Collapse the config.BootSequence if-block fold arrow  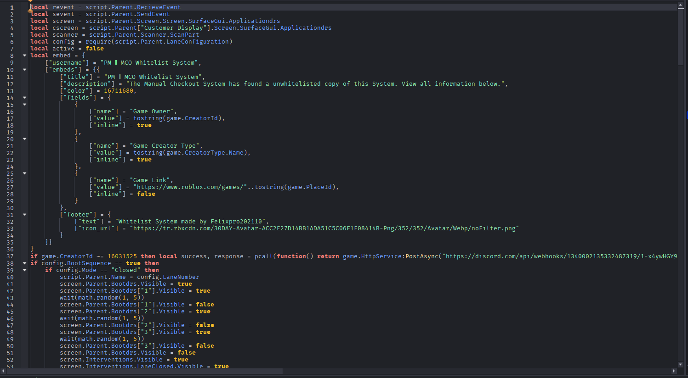coord(24,263)
